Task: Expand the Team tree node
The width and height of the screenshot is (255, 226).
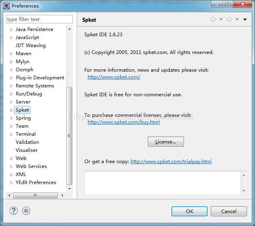Action: point(11,126)
